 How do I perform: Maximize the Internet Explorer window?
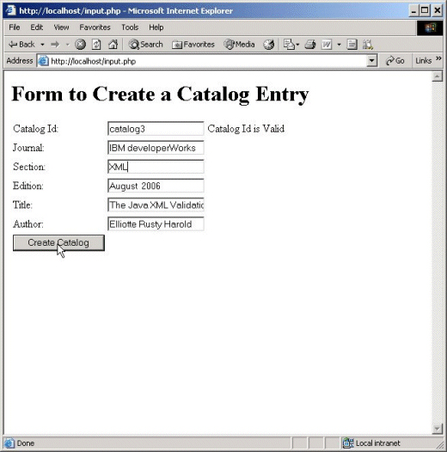425,10
